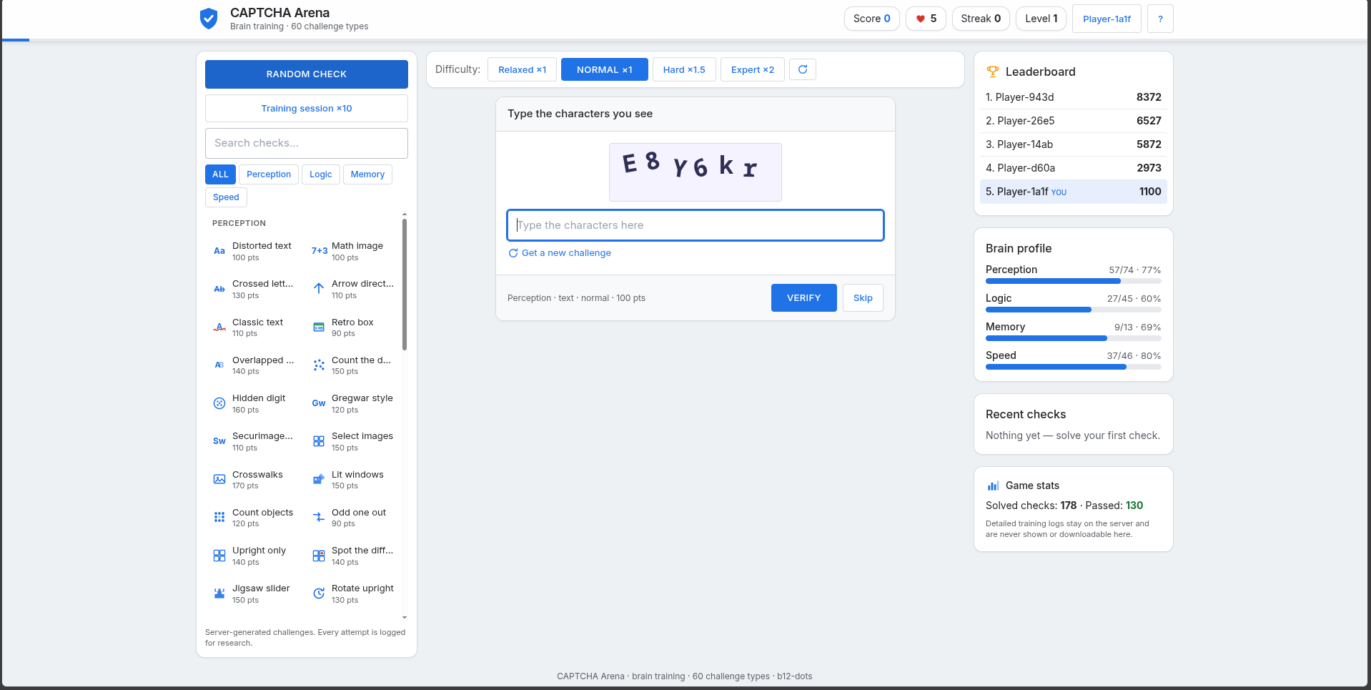1371x690 pixels.
Task: Choose the Rotate upright challenge
Action: (x=354, y=593)
